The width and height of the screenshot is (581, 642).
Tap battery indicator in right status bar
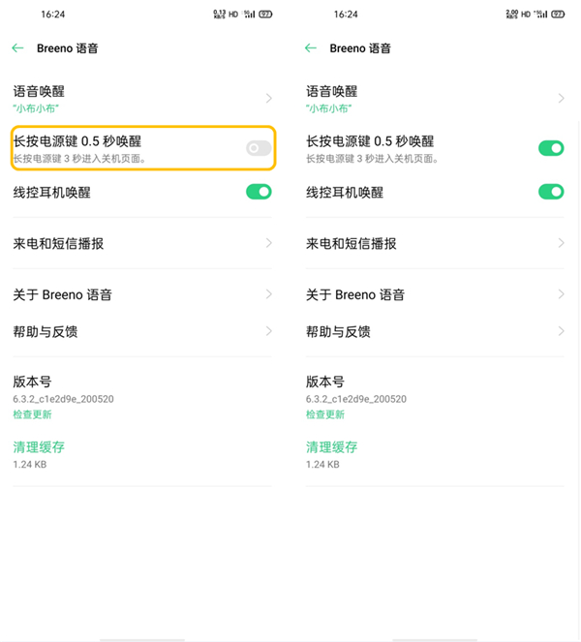tap(557, 15)
